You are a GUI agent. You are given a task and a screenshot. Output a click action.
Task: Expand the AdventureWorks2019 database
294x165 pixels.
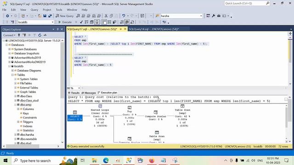(9, 58)
